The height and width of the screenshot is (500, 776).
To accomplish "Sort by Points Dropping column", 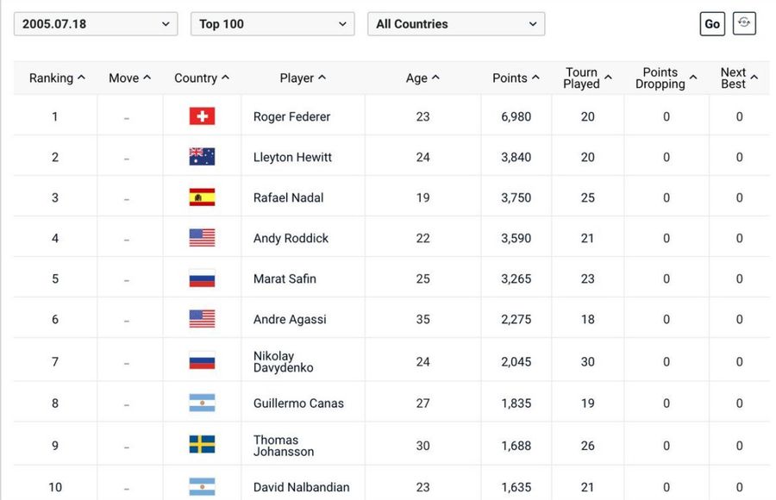I will (x=666, y=78).
